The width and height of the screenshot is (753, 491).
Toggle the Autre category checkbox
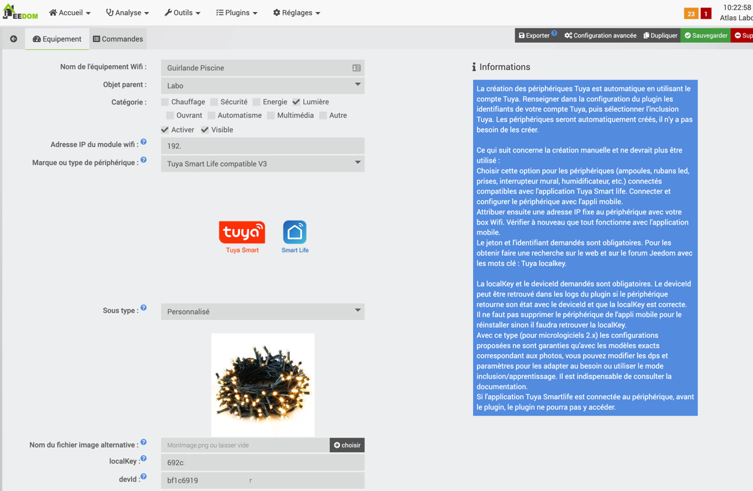(323, 116)
